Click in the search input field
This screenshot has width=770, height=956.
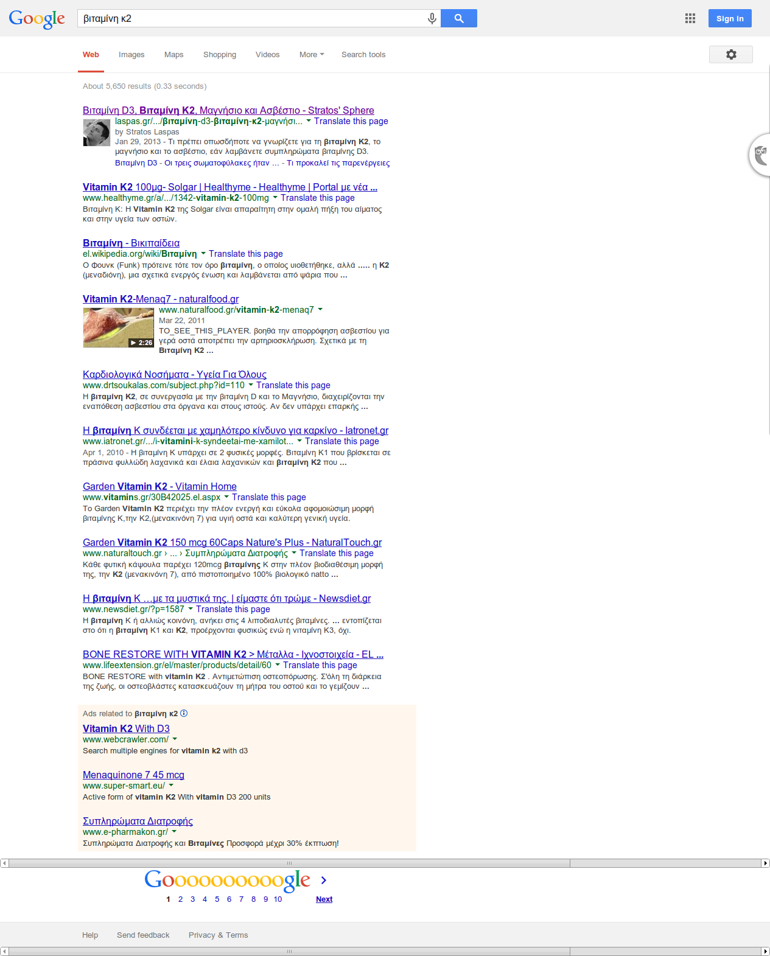(x=253, y=18)
